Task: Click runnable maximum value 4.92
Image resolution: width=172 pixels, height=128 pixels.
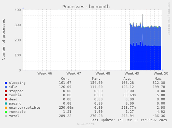Action: 161,112
